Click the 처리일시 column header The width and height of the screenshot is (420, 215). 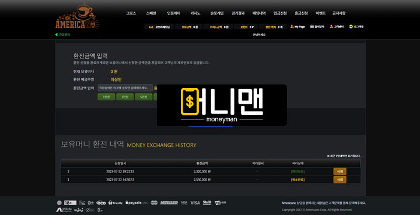click(258, 163)
